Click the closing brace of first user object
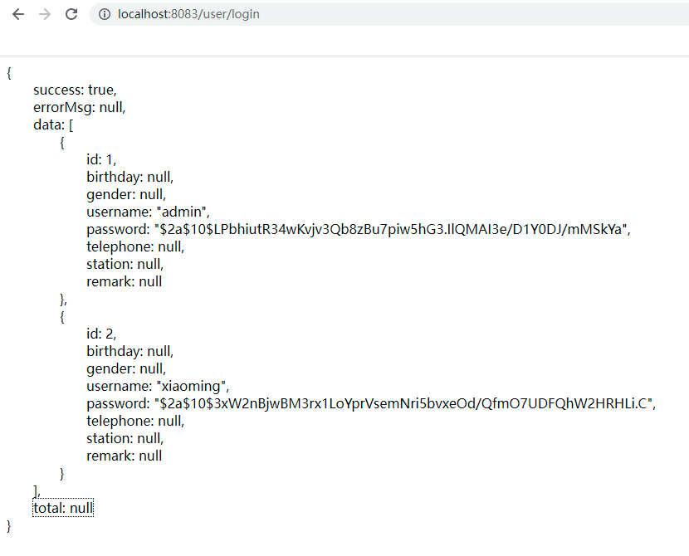This screenshot has width=689, height=556. click(62, 298)
